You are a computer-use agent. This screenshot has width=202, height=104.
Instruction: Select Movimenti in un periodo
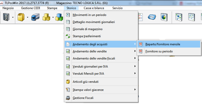[x=101, y=15]
